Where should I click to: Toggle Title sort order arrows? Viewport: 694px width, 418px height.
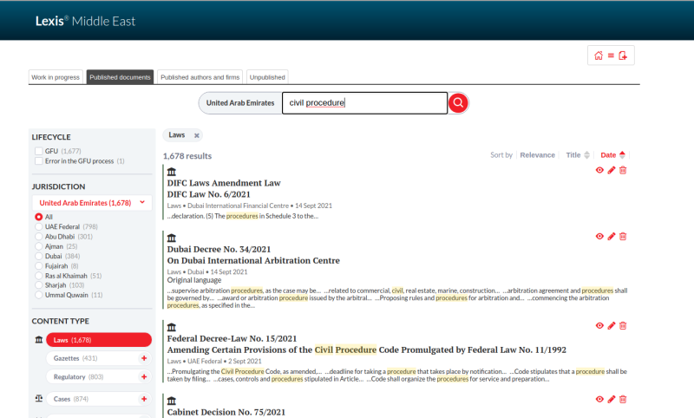pos(587,155)
